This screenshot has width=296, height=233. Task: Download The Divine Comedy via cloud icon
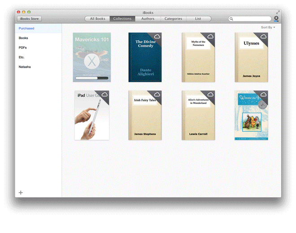click(x=157, y=36)
